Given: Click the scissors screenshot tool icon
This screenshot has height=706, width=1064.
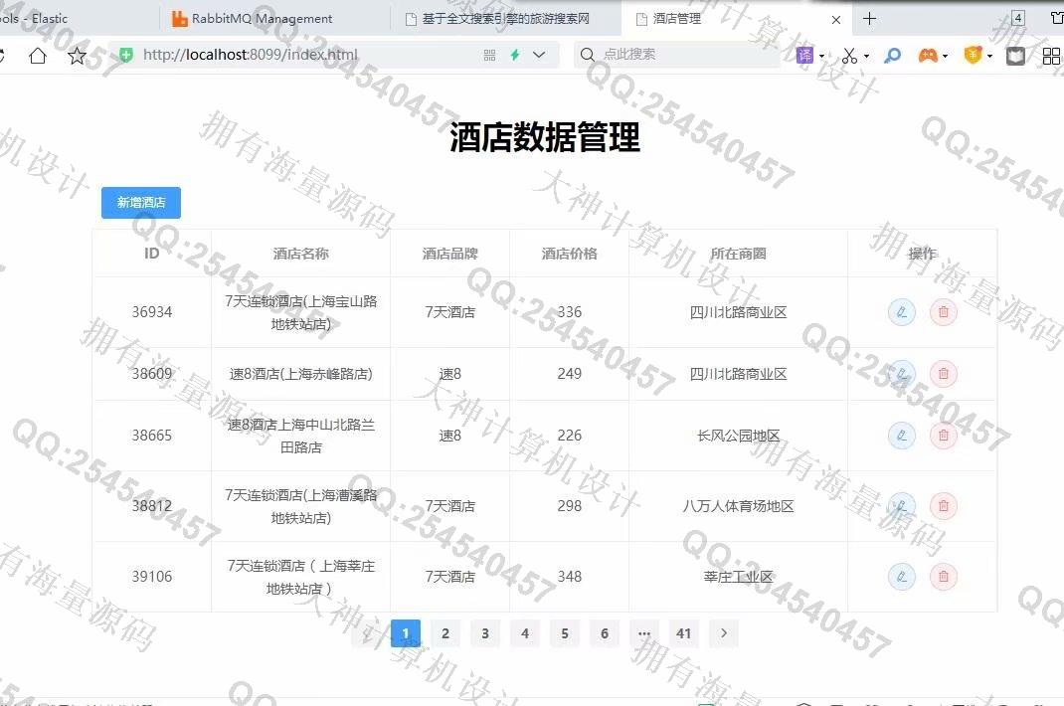Looking at the screenshot, I should click(849, 55).
